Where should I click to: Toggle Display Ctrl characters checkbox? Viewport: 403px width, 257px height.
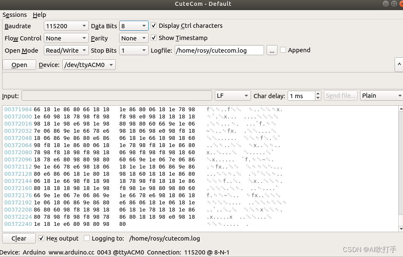pyautogui.click(x=154, y=25)
